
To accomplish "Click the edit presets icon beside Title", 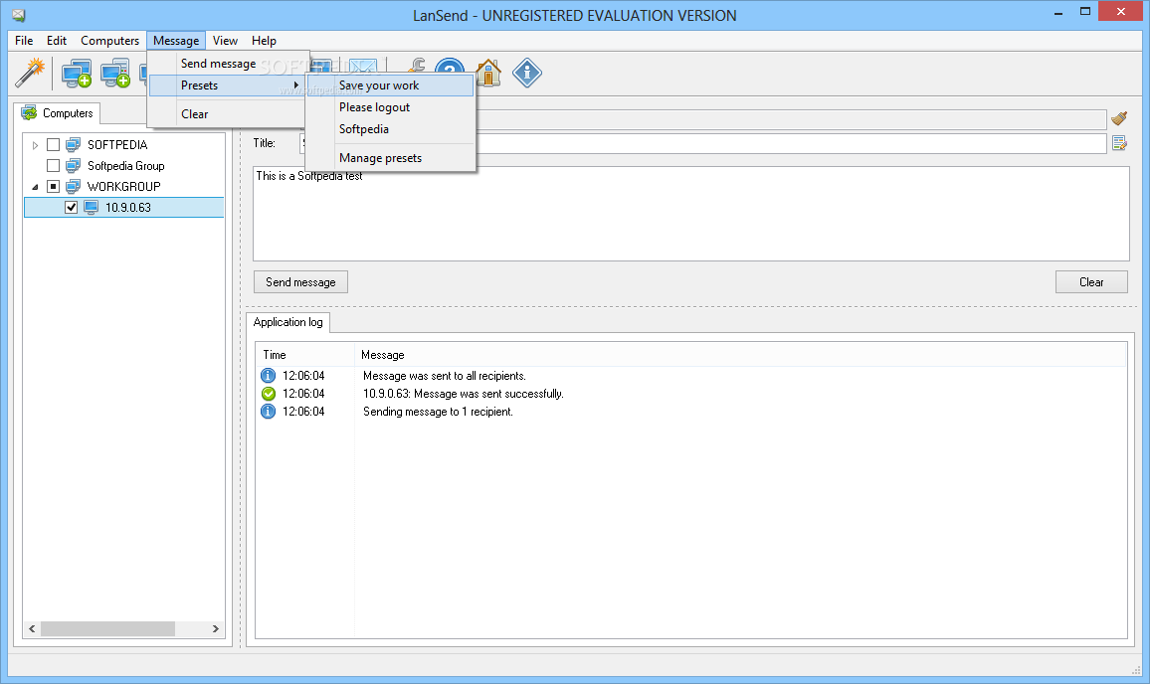I will [1119, 143].
